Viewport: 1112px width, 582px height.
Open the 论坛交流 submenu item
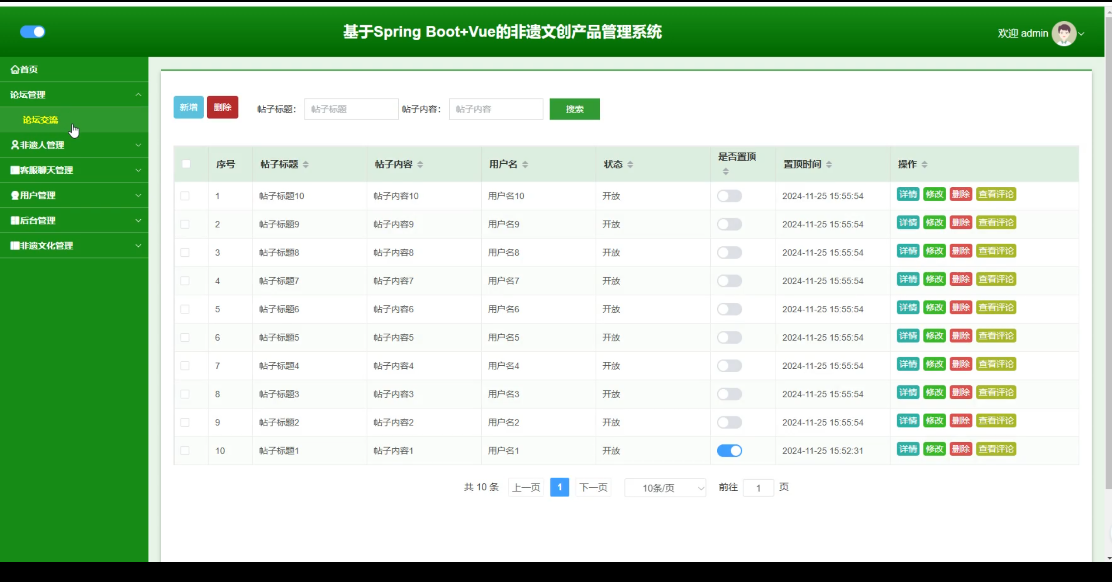[x=40, y=120]
